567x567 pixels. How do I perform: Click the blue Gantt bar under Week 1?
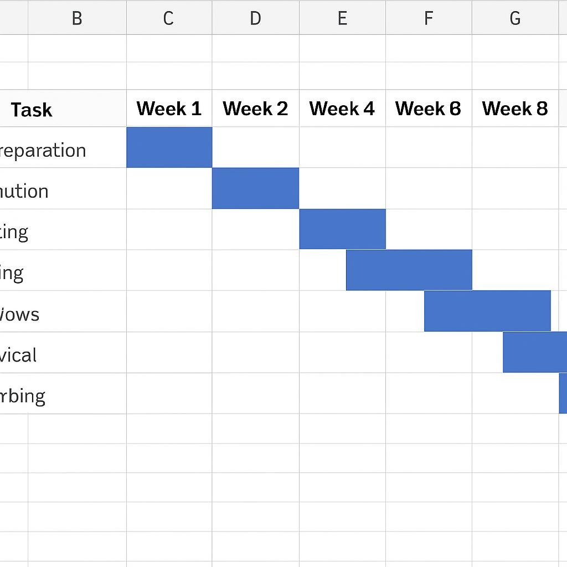[169, 147]
